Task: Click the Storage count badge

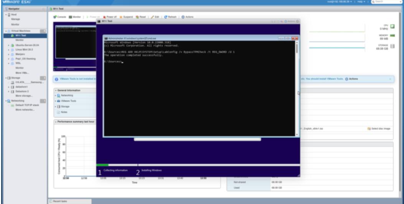Action: [43, 78]
